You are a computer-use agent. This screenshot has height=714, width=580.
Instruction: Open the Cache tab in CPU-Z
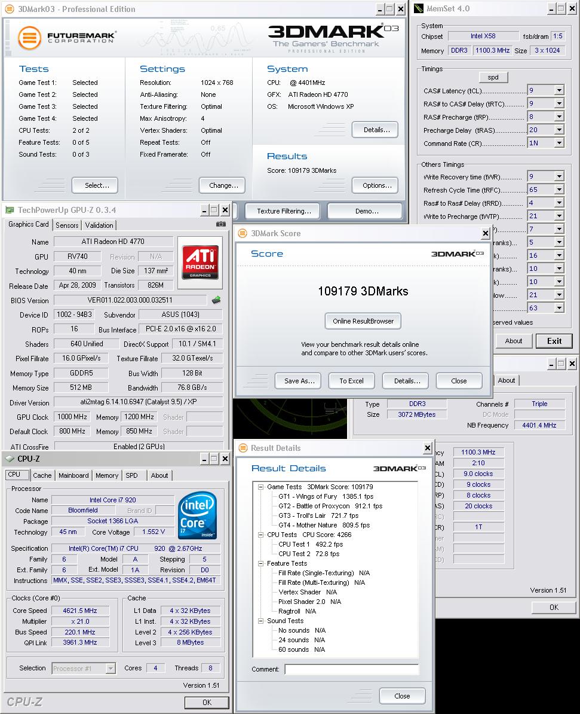tap(42, 475)
